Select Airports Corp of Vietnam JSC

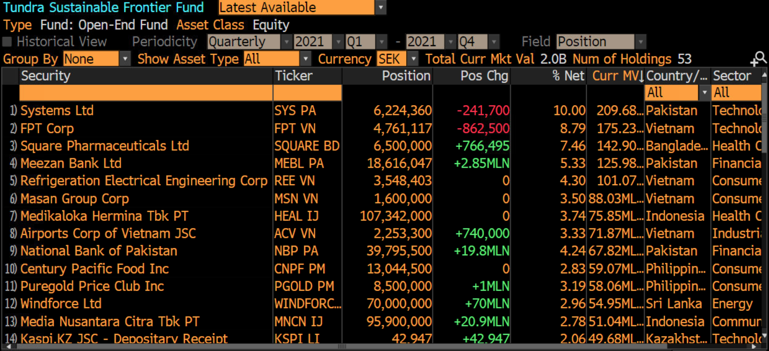pos(108,234)
